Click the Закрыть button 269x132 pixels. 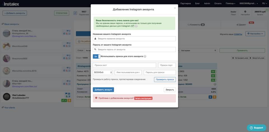pyautogui.click(x=170, y=90)
